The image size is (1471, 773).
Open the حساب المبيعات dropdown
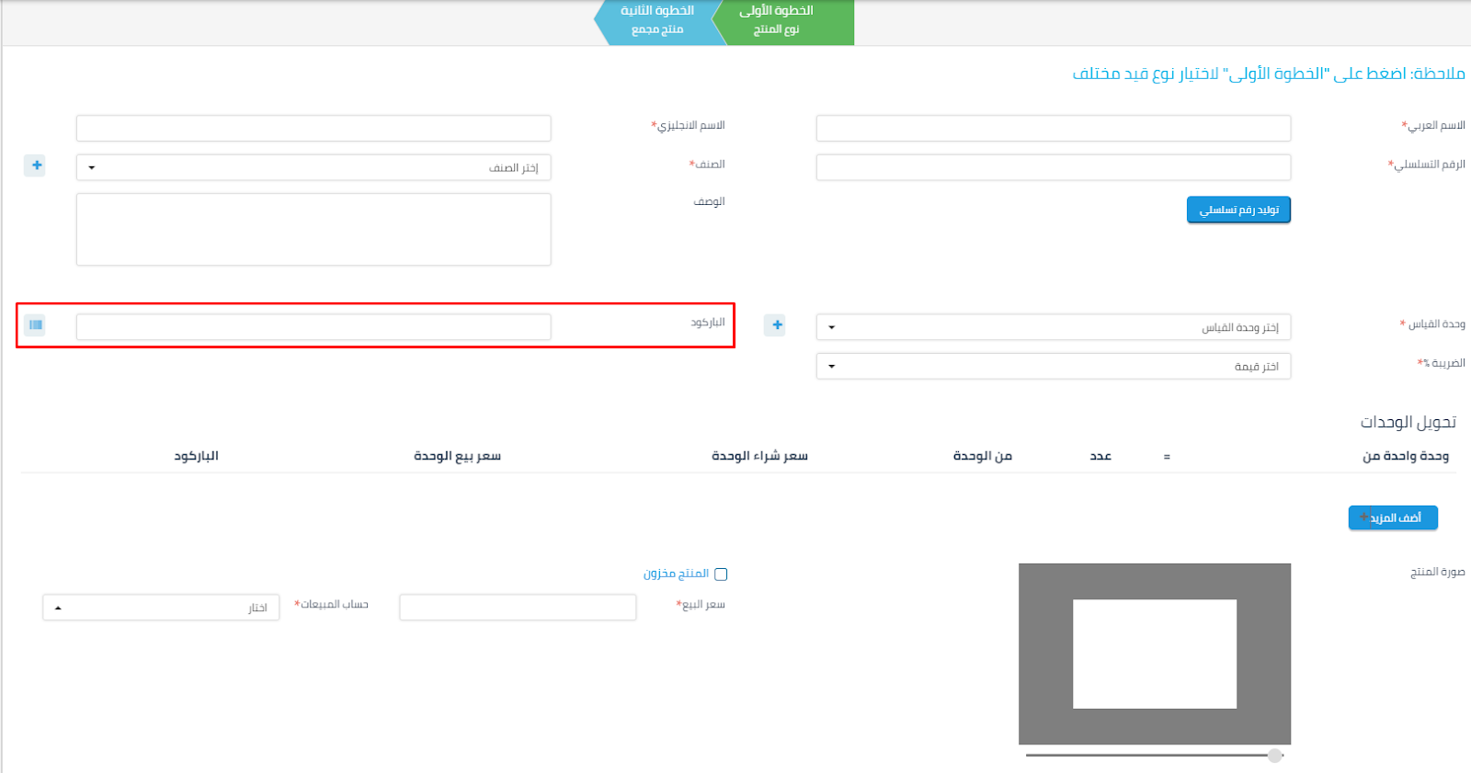[x=161, y=608]
